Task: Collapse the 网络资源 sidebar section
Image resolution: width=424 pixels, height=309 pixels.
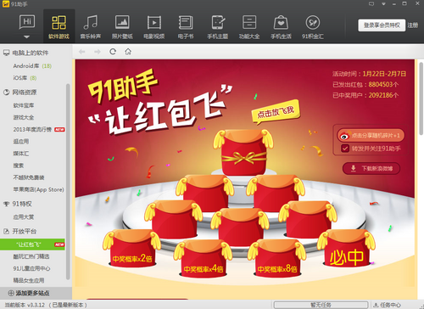Action: (6, 93)
